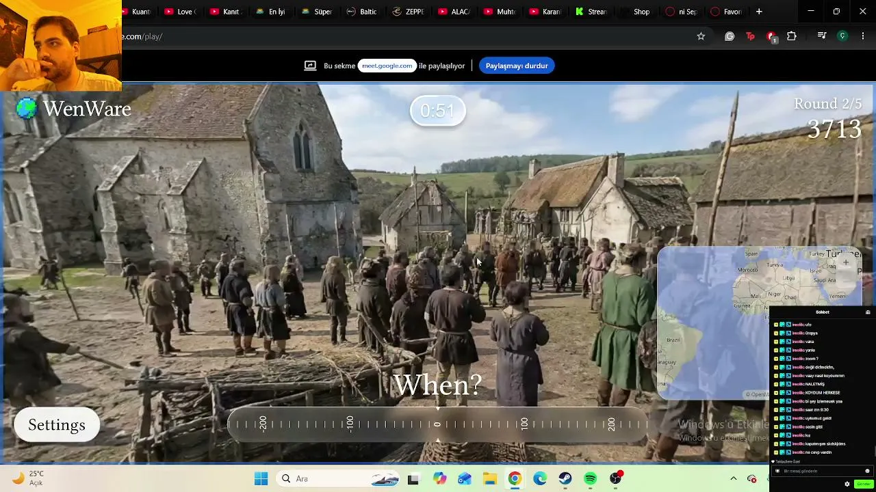Viewport: 876px width, 492px height.
Task: Open the Chrome three-dot menu
Action: coord(863,36)
